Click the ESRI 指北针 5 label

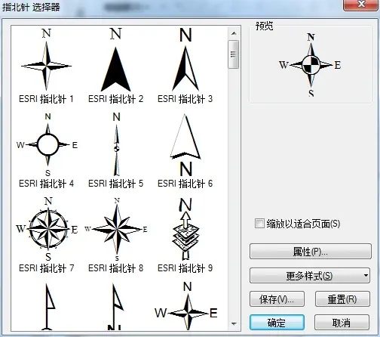tap(115, 184)
